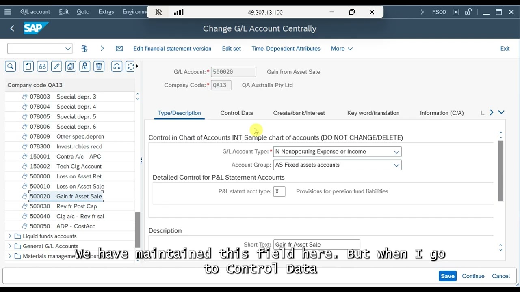Image resolution: width=520 pixels, height=292 pixels.
Task: Click Time-Dependent Attributes
Action: pos(286,49)
